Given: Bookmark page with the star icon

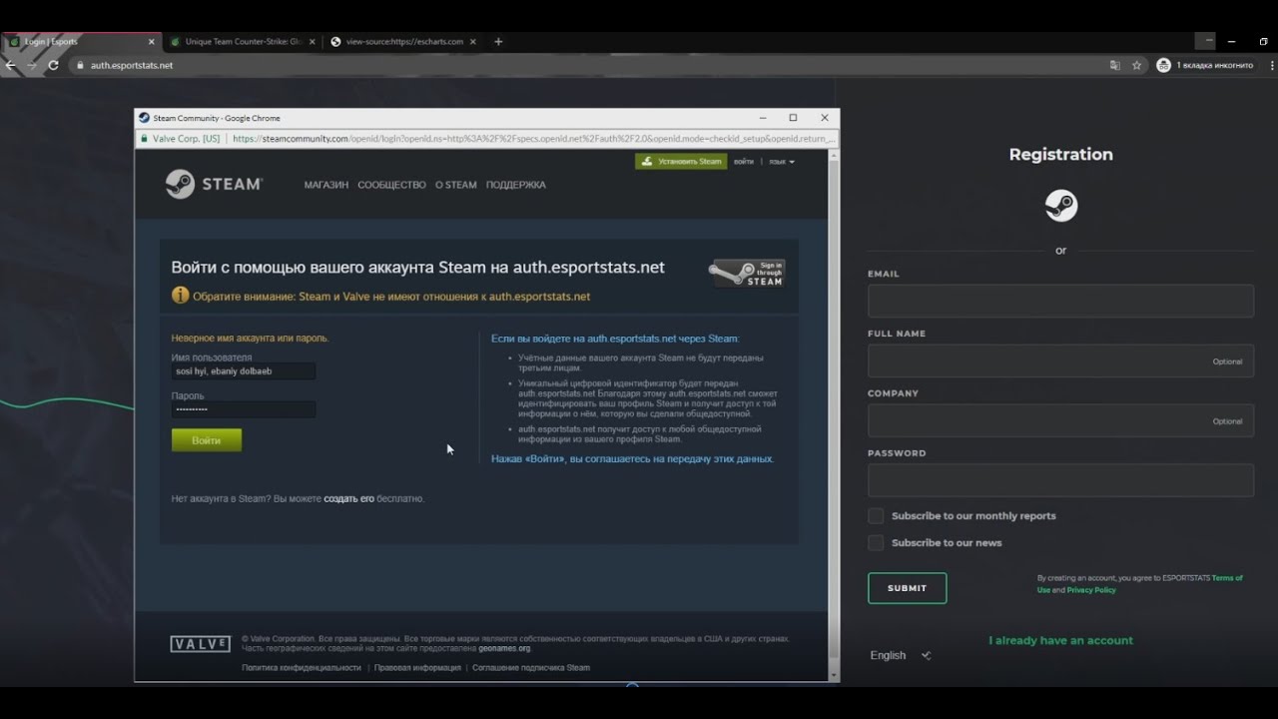Looking at the screenshot, I should (1136, 65).
